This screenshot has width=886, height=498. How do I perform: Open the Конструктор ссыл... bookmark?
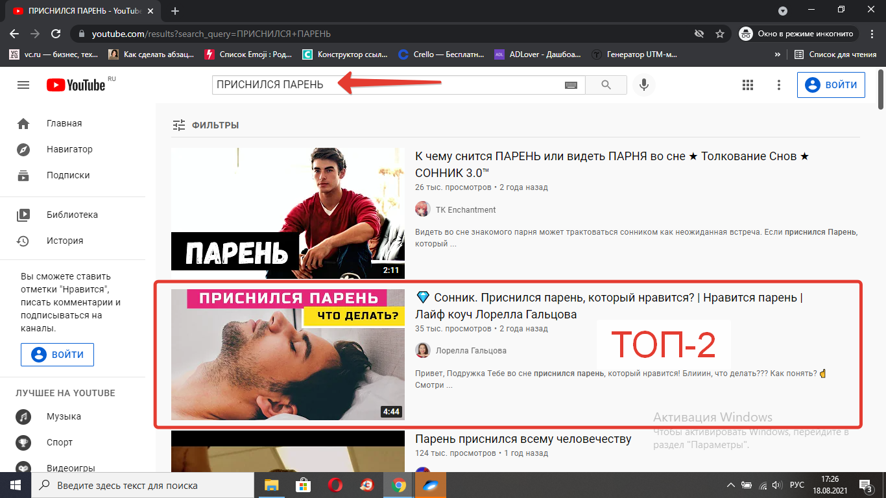click(346, 54)
